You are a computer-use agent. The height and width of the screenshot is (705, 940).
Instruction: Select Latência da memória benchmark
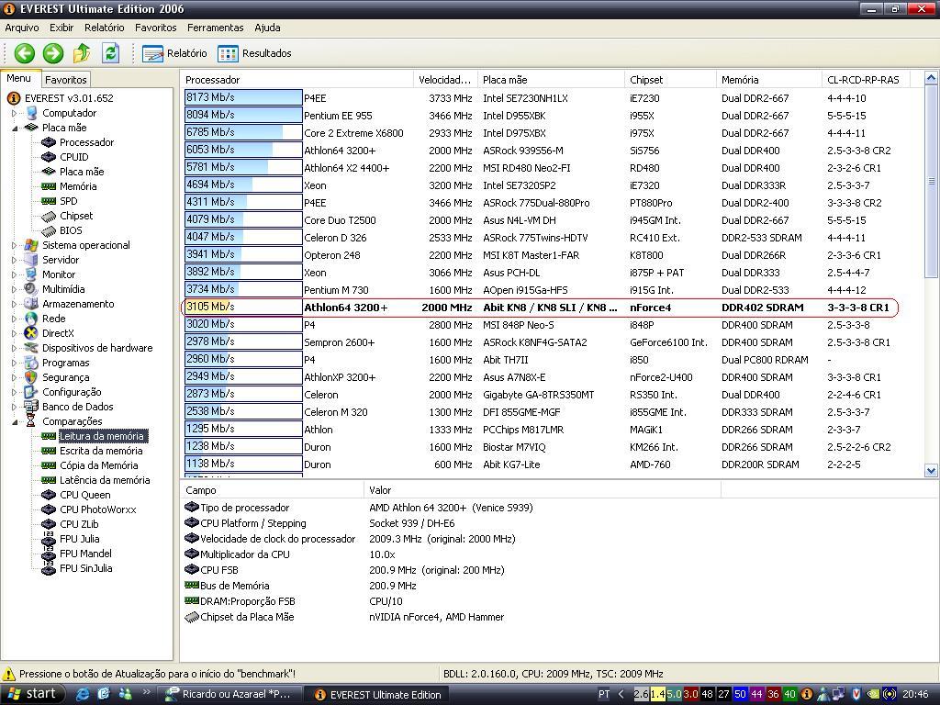pyautogui.click(x=105, y=480)
